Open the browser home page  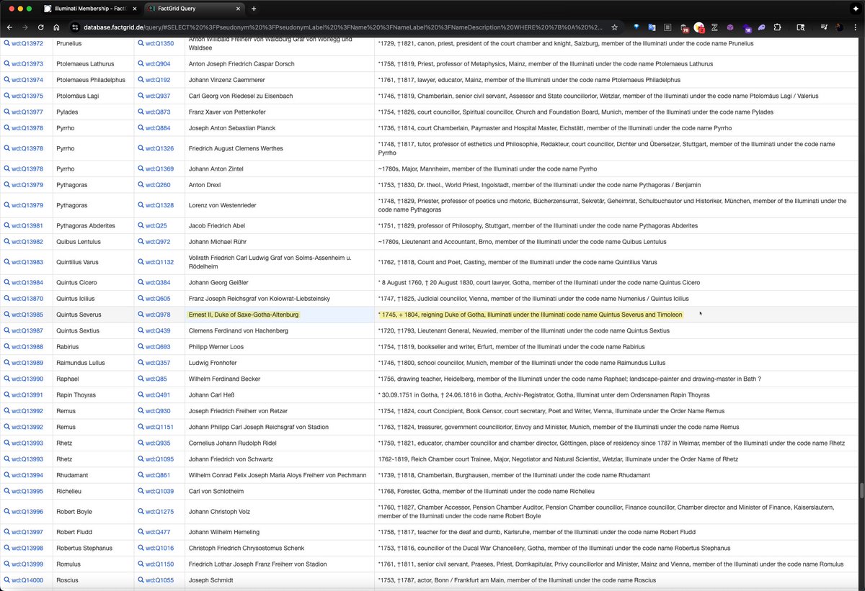point(56,27)
